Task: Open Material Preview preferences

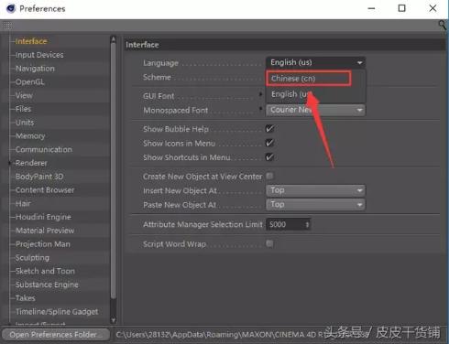Action: pyautogui.click(x=45, y=231)
